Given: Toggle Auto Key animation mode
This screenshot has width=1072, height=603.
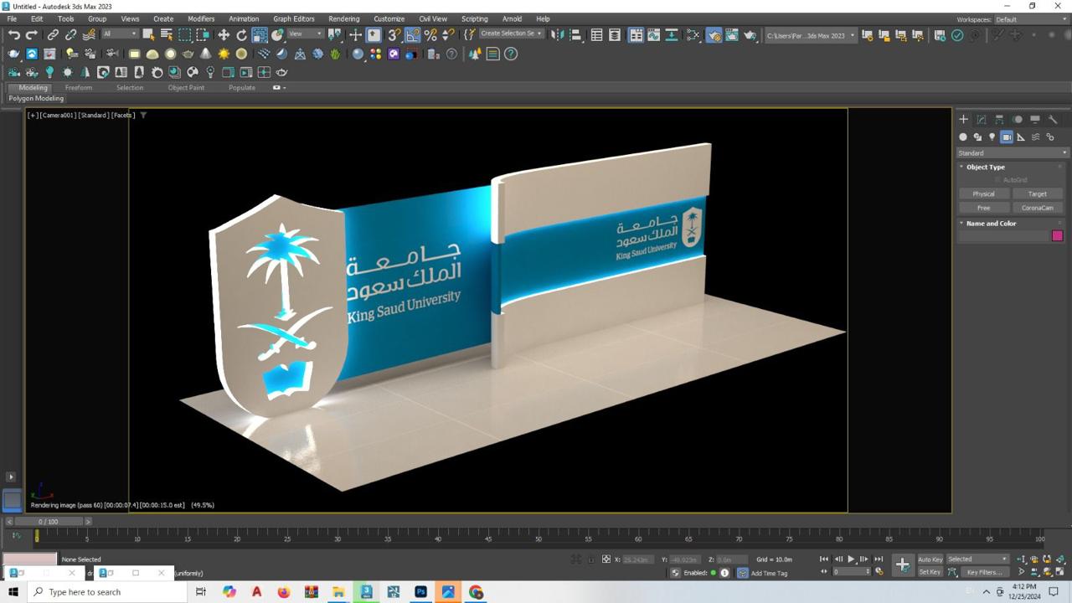Looking at the screenshot, I should click(930, 559).
